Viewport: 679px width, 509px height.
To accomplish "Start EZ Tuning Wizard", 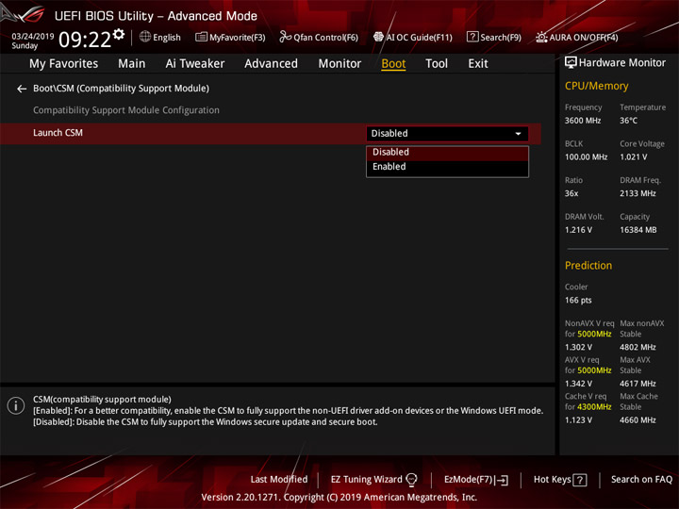I will (x=373, y=480).
